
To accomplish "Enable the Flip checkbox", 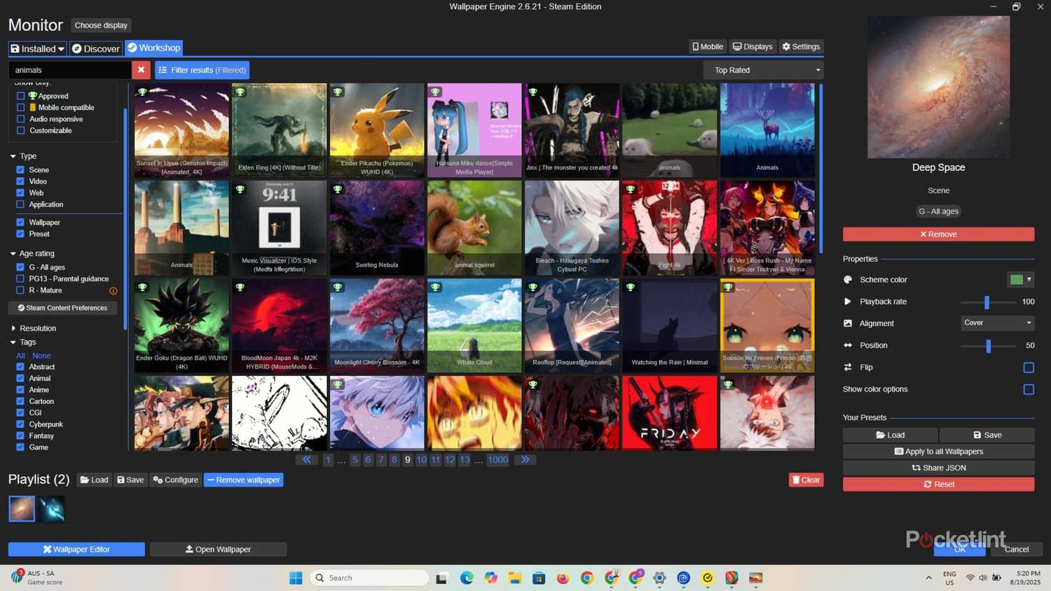I will click(1029, 367).
